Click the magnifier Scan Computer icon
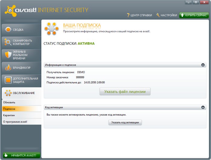Screen dimensions: 211x160 pos(8,42)
